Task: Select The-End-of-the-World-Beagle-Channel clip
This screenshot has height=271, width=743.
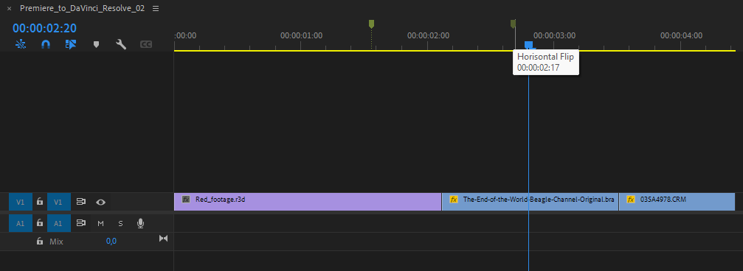Action: pyautogui.click(x=531, y=202)
